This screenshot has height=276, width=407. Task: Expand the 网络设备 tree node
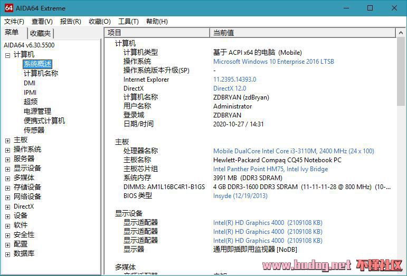tap(8, 198)
